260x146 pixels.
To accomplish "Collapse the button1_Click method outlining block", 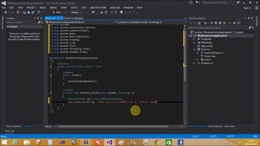I will pos(51,93).
